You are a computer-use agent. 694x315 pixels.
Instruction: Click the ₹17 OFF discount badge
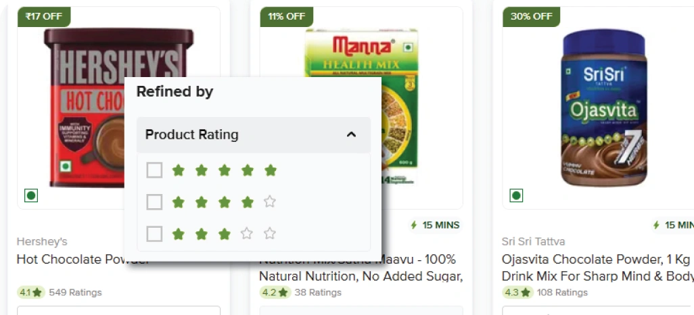click(43, 17)
